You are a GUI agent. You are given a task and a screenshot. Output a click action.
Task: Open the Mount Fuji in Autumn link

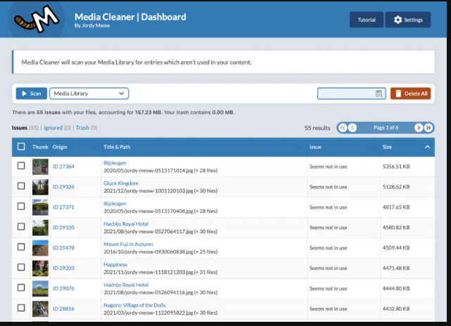[128, 244]
